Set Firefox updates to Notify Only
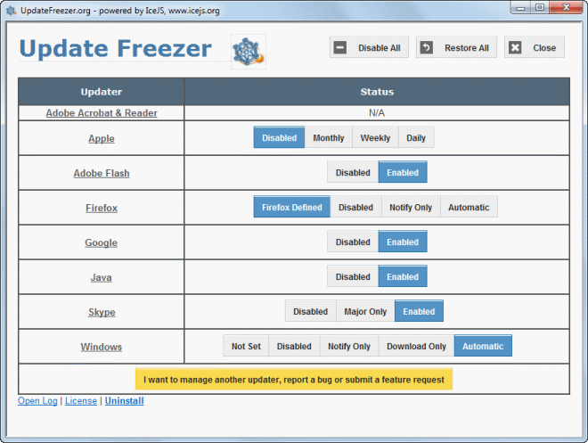588x443 pixels. pyautogui.click(x=411, y=207)
